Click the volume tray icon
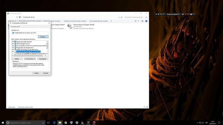Screen dimensions: 223x125 203,123
